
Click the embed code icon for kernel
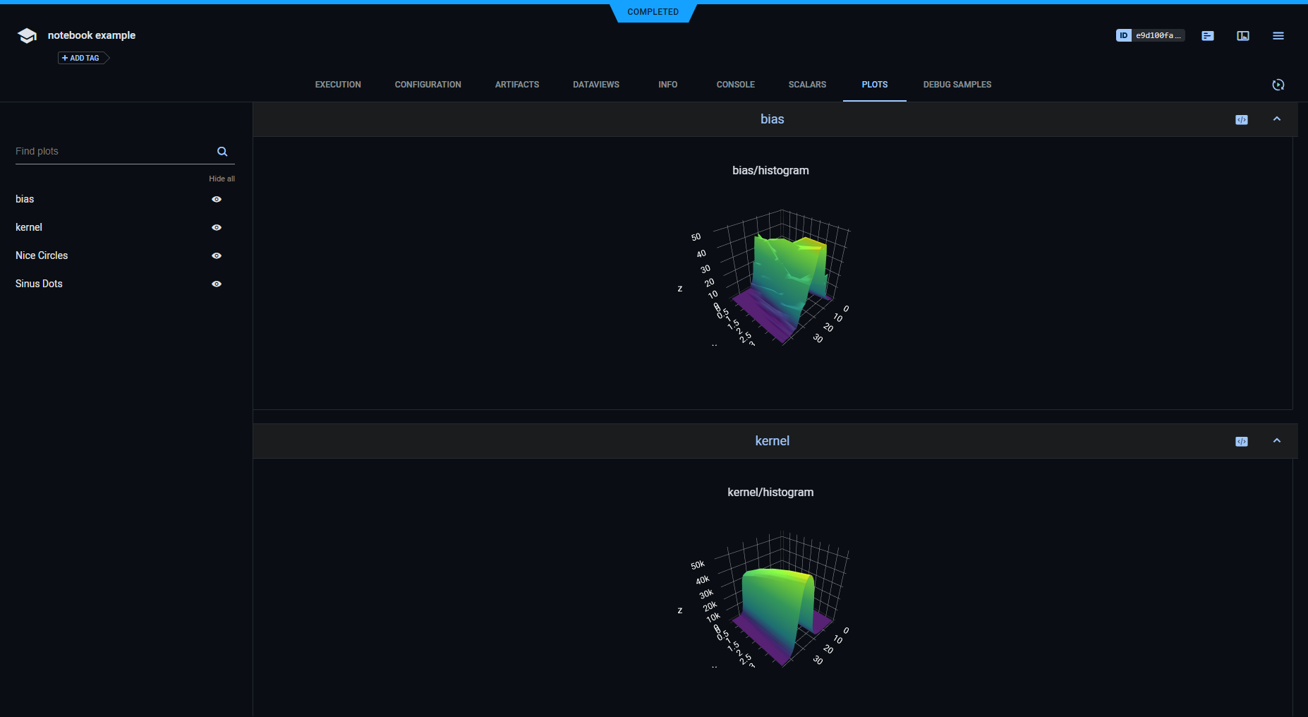tap(1241, 442)
